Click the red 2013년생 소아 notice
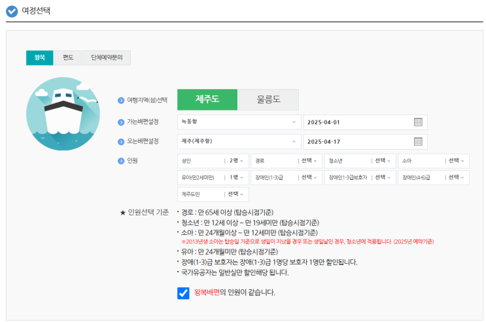Image resolution: width=486 pixels, height=322 pixels. click(x=307, y=241)
